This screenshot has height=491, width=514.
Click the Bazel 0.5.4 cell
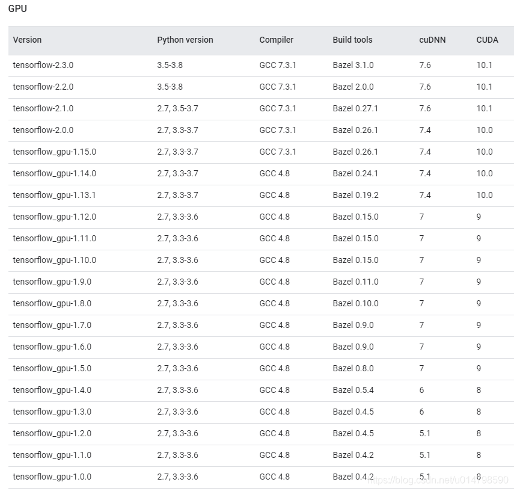pos(353,390)
